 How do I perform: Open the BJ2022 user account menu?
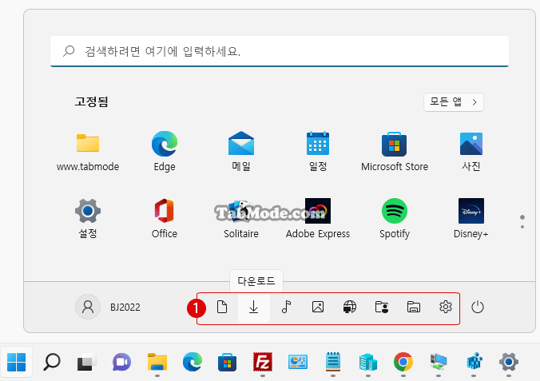[108, 307]
